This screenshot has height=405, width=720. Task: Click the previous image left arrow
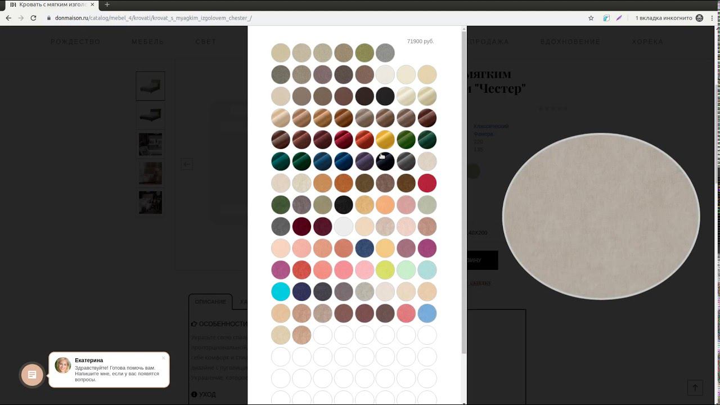[x=187, y=164]
